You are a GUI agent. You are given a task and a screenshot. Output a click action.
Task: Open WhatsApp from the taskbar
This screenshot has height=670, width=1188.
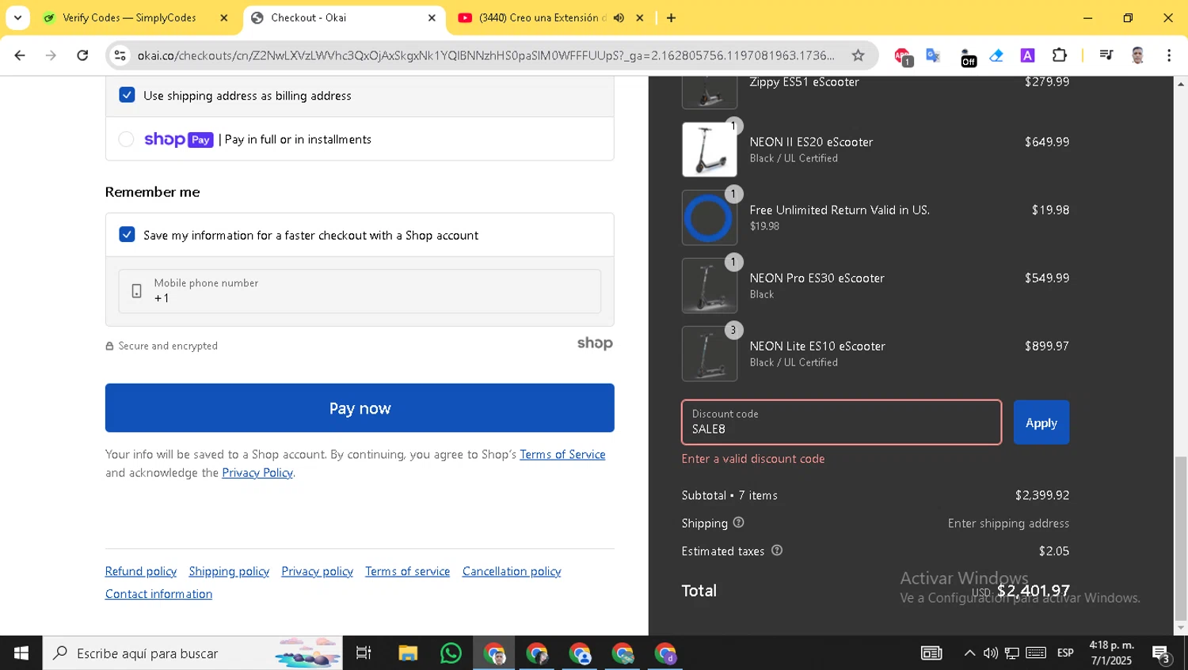(x=451, y=653)
